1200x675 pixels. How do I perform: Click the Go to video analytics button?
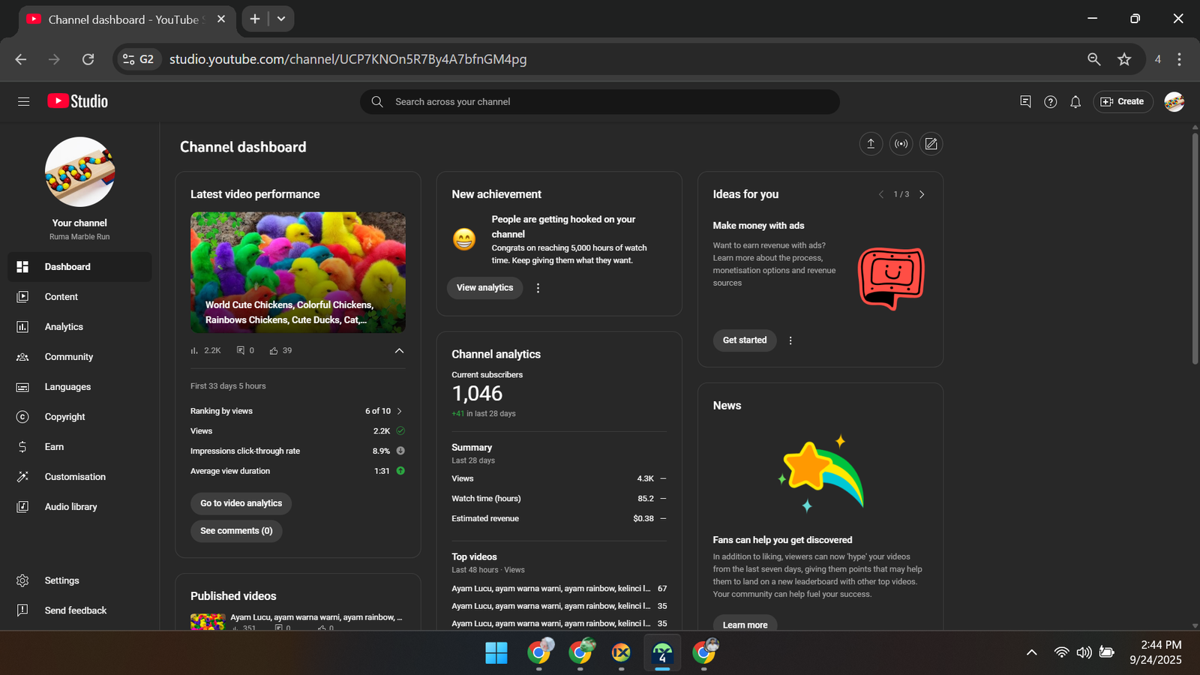241,503
